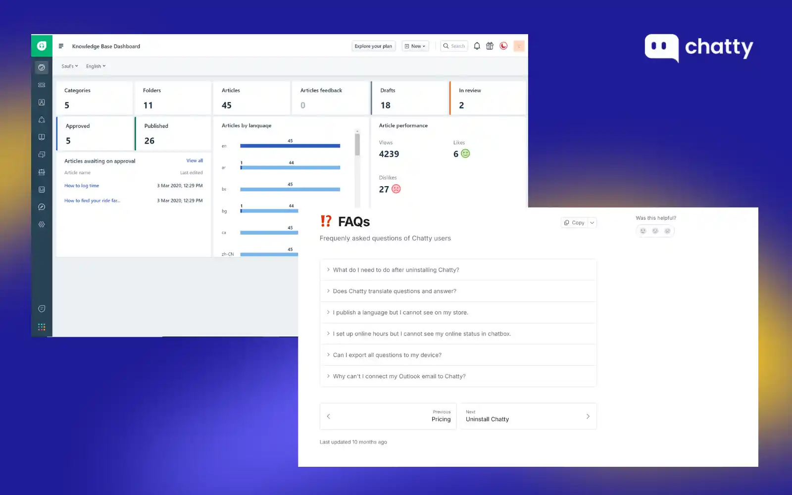Open the dropdown arrow beside the Copy button
792x495 pixels.
592,223
